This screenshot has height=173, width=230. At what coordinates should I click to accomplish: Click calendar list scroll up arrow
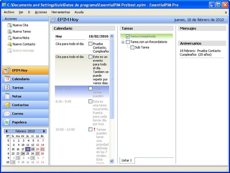pyautogui.click(x=112, y=36)
